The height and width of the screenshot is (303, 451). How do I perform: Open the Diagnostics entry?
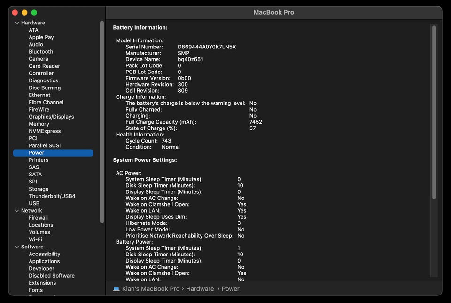(43, 80)
